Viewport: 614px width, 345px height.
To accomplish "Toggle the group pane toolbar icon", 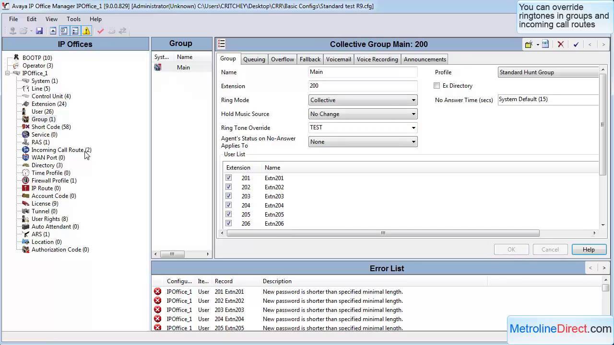I will 75,31.
